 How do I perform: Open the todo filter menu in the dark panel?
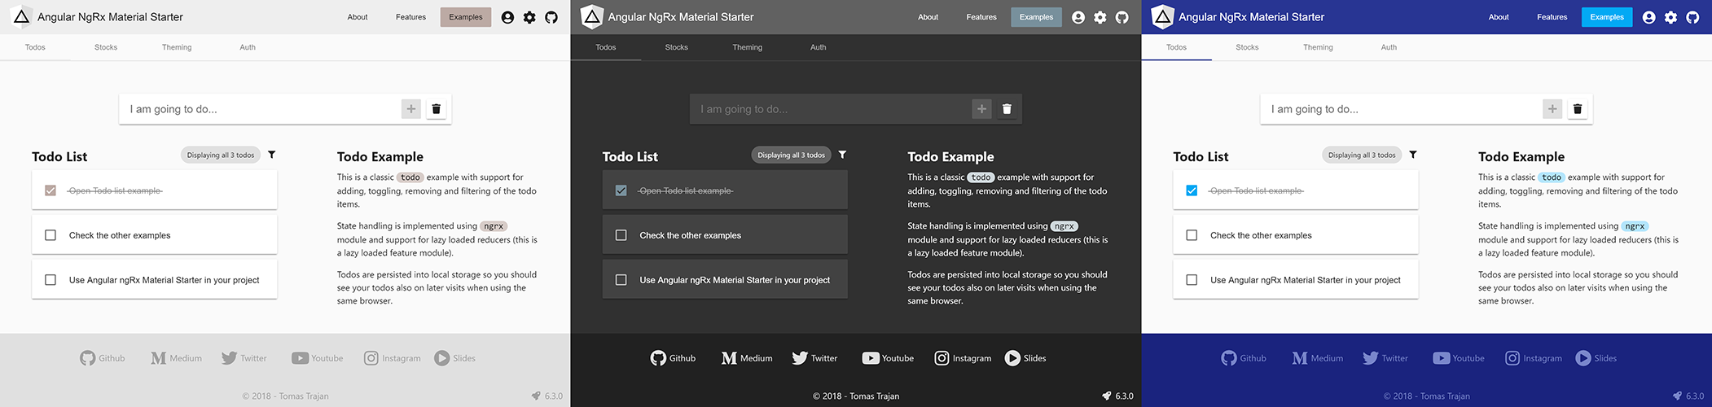(x=842, y=155)
